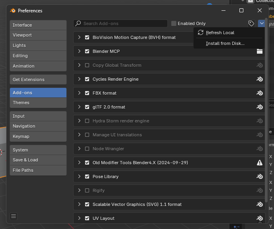The height and width of the screenshot is (229, 274).
Task: Click Blender icon on Rigify row
Action: point(260,190)
